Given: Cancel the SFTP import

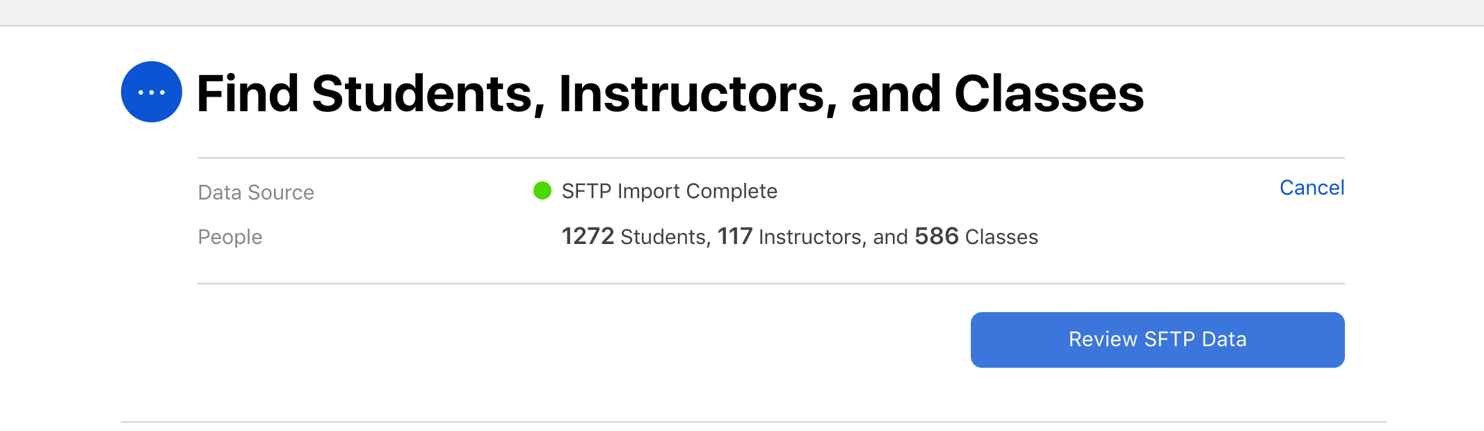Looking at the screenshot, I should tap(1312, 188).
